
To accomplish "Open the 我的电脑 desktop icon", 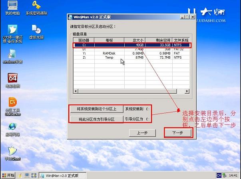I will click(x=12, y=8).
